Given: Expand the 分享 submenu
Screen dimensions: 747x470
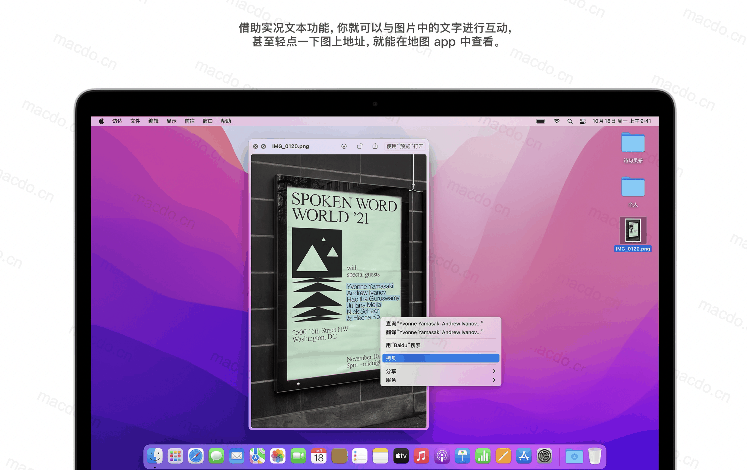Looking at the screenshot, I should tap(440, 371).
